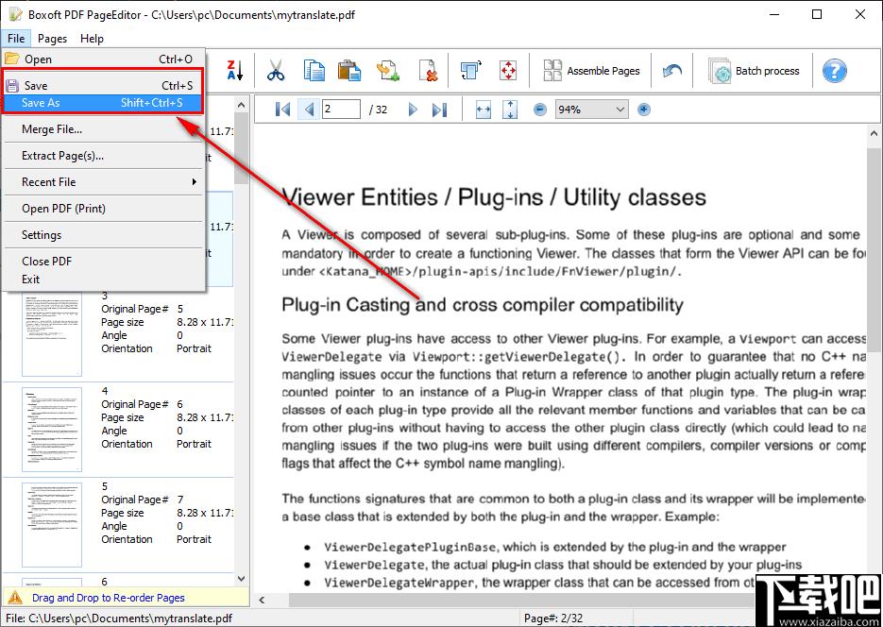Open the File menu

point(16,39)
